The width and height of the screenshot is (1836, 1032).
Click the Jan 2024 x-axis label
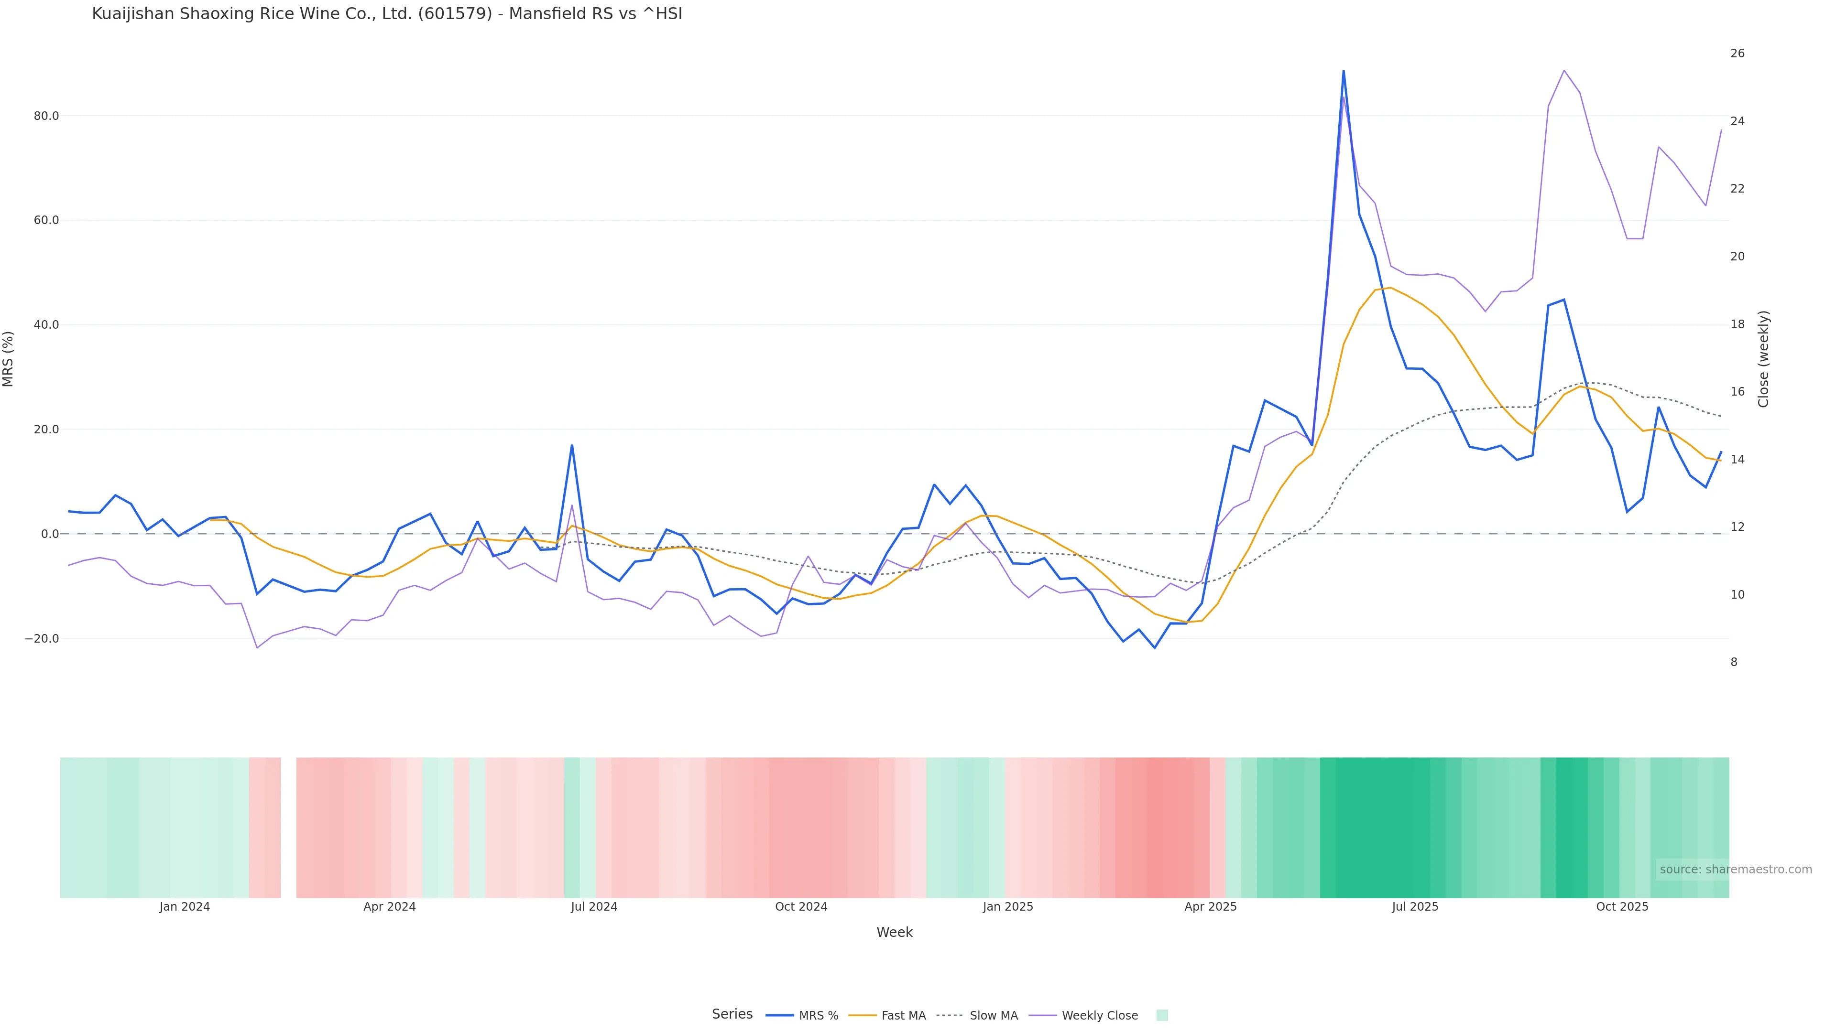coord(185,907)
